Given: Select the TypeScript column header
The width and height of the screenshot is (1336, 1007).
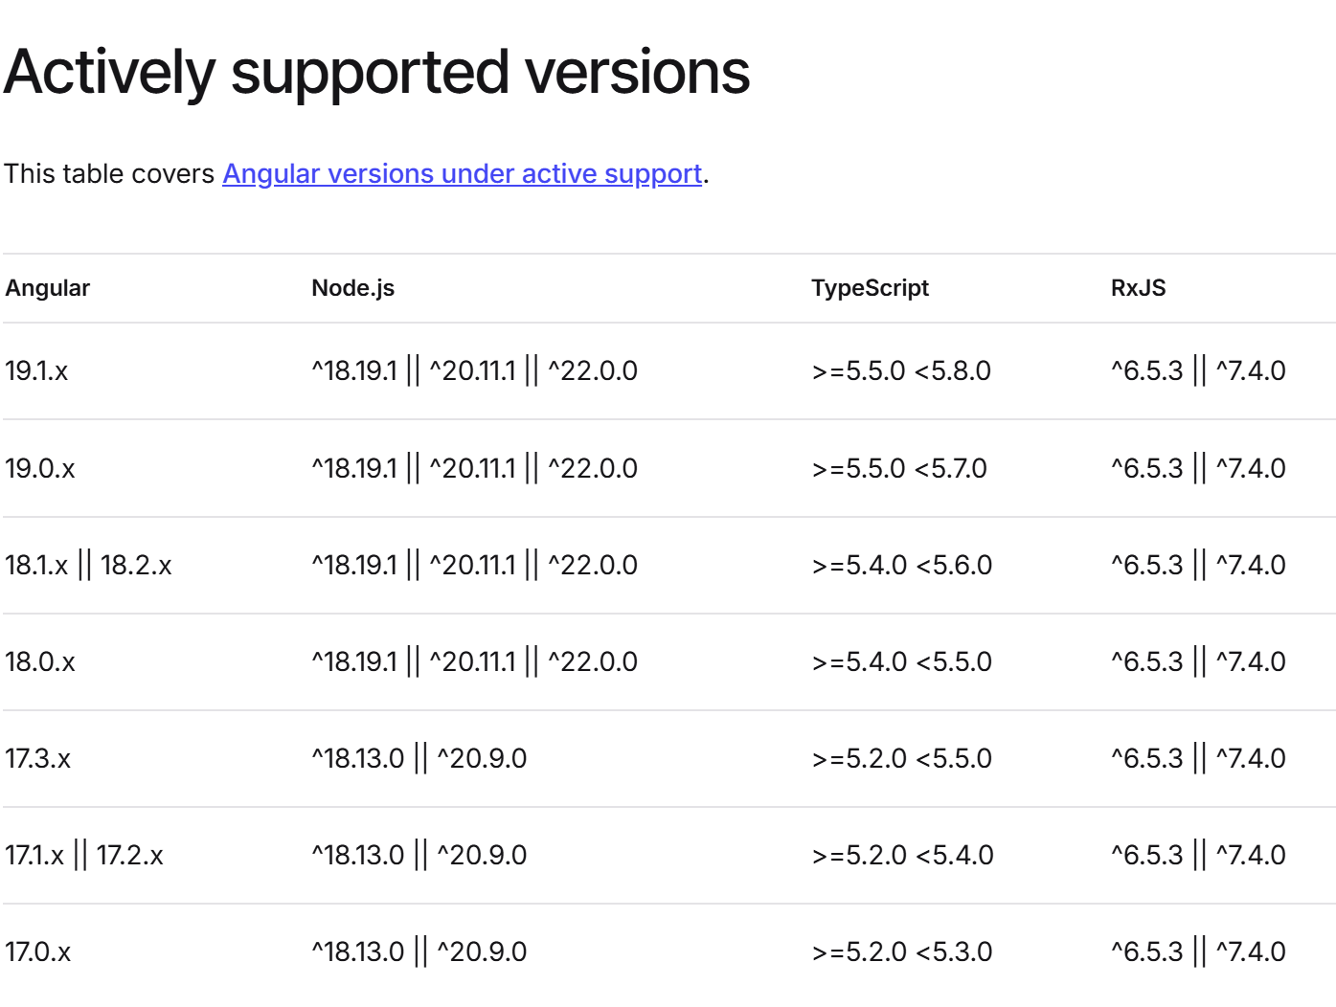Looking at the screenshot, I should point(870,288).
